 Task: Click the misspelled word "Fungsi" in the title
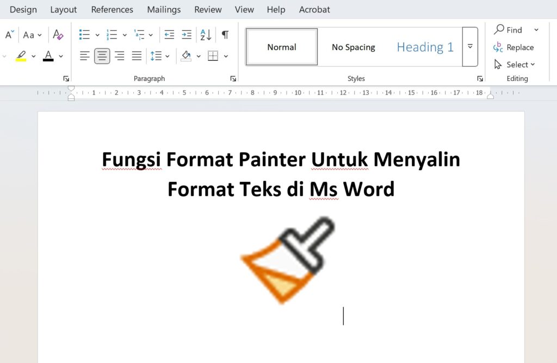(132, 159)
